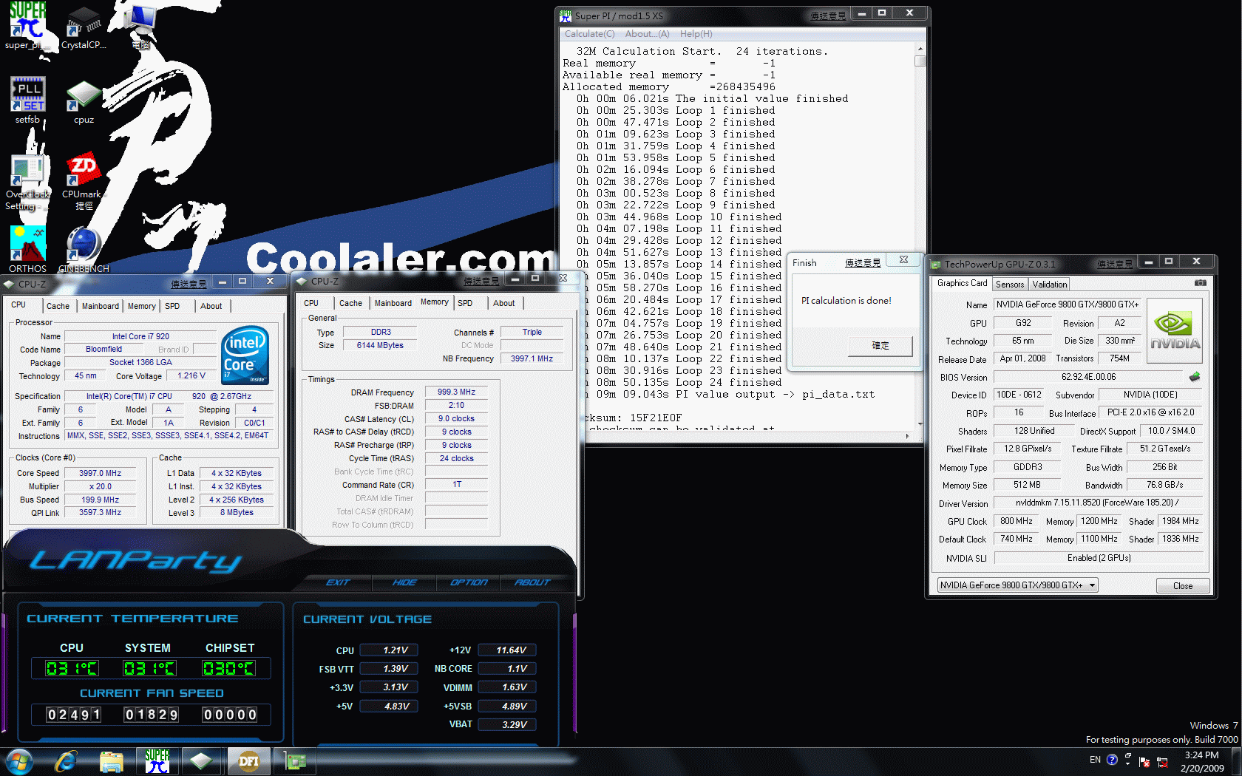Image resolution: width=1242 pixels, height=776 pixels.
Task: Click HIDE in LANParty monitor
Action: [404, 582]
